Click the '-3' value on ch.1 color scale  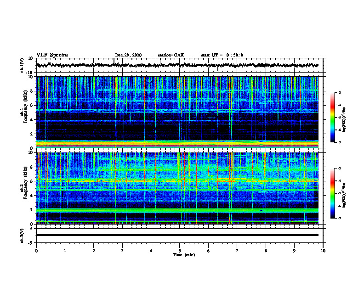coord(339,93)
